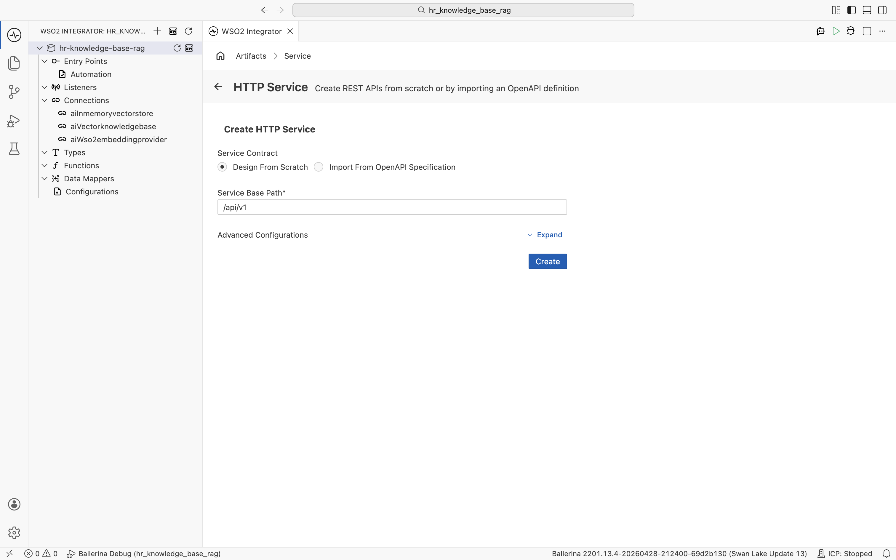The width and height of the screenshot is (896, 560).
Task: Open the AI copilot chat icon
Action: click(820, 31)
